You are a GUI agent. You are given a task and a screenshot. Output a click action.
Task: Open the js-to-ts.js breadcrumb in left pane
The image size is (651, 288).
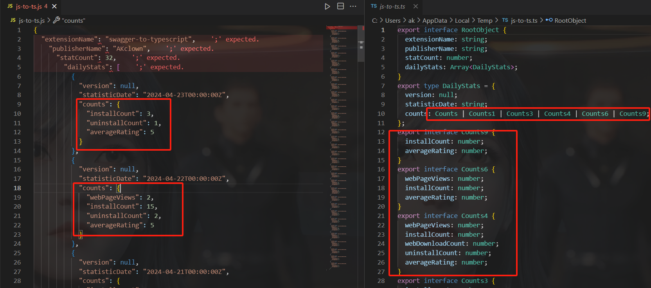(32, 20)
